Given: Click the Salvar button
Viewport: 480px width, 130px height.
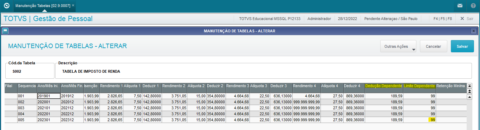Looking at the screenshot, I should click(x=462, y=46).
